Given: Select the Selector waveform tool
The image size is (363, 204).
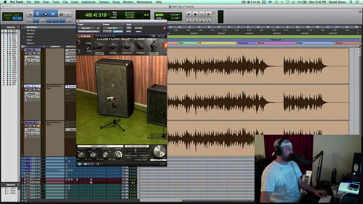Looking at the screenshot, I should 46,14.
